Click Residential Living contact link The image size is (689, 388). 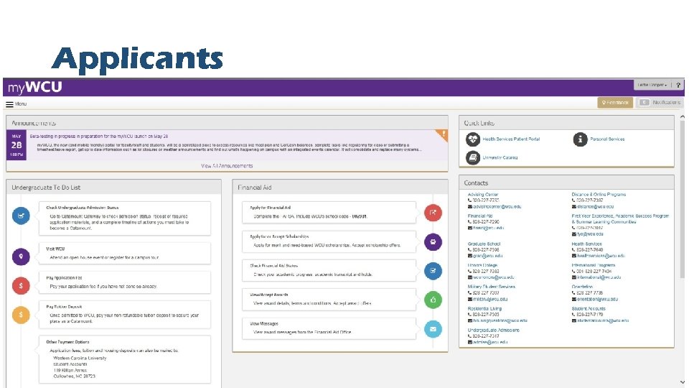484,309
